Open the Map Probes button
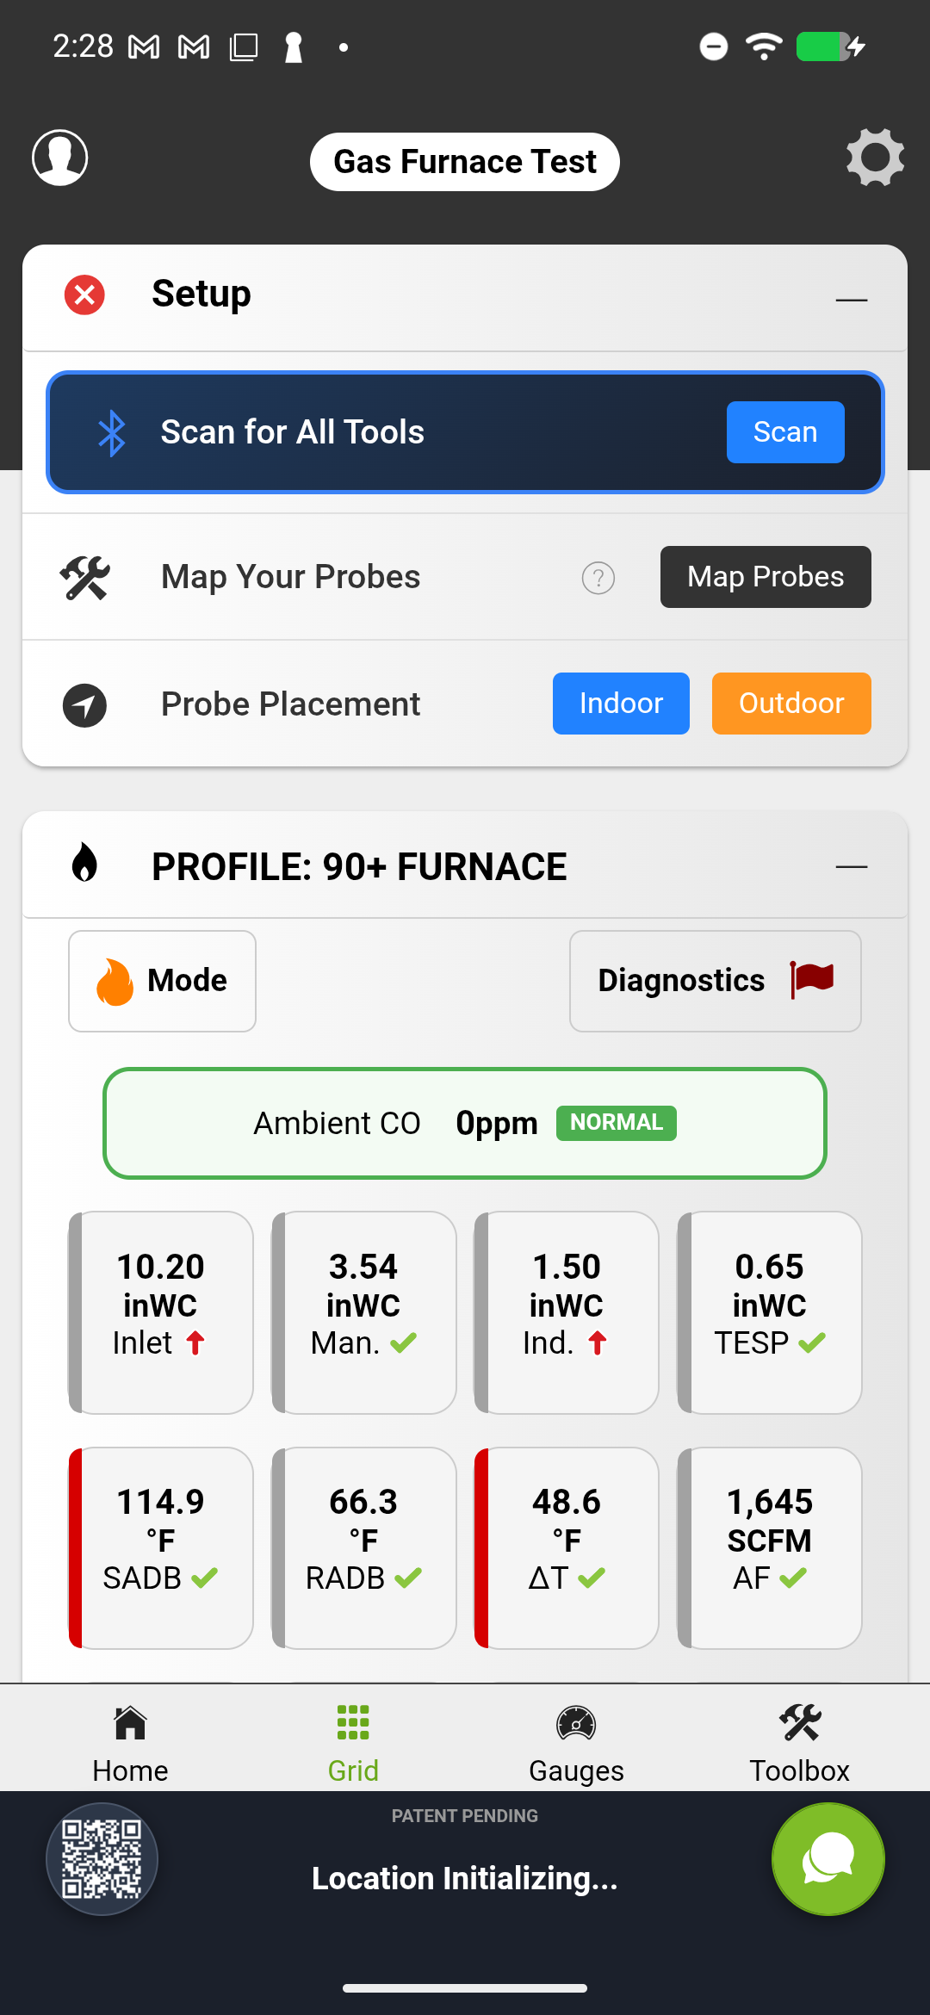 (766, 577)
